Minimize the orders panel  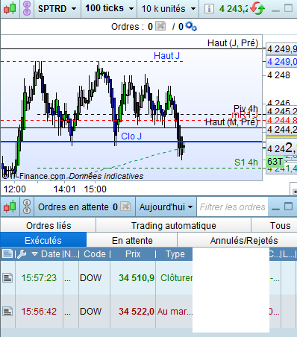pyautogui.click(x=275, y=209)
